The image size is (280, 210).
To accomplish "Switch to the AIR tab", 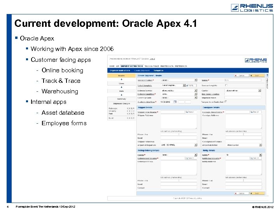I will click(117, 66).
